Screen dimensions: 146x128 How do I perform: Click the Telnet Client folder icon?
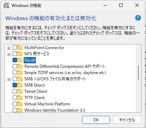click(x=20, y=92)
